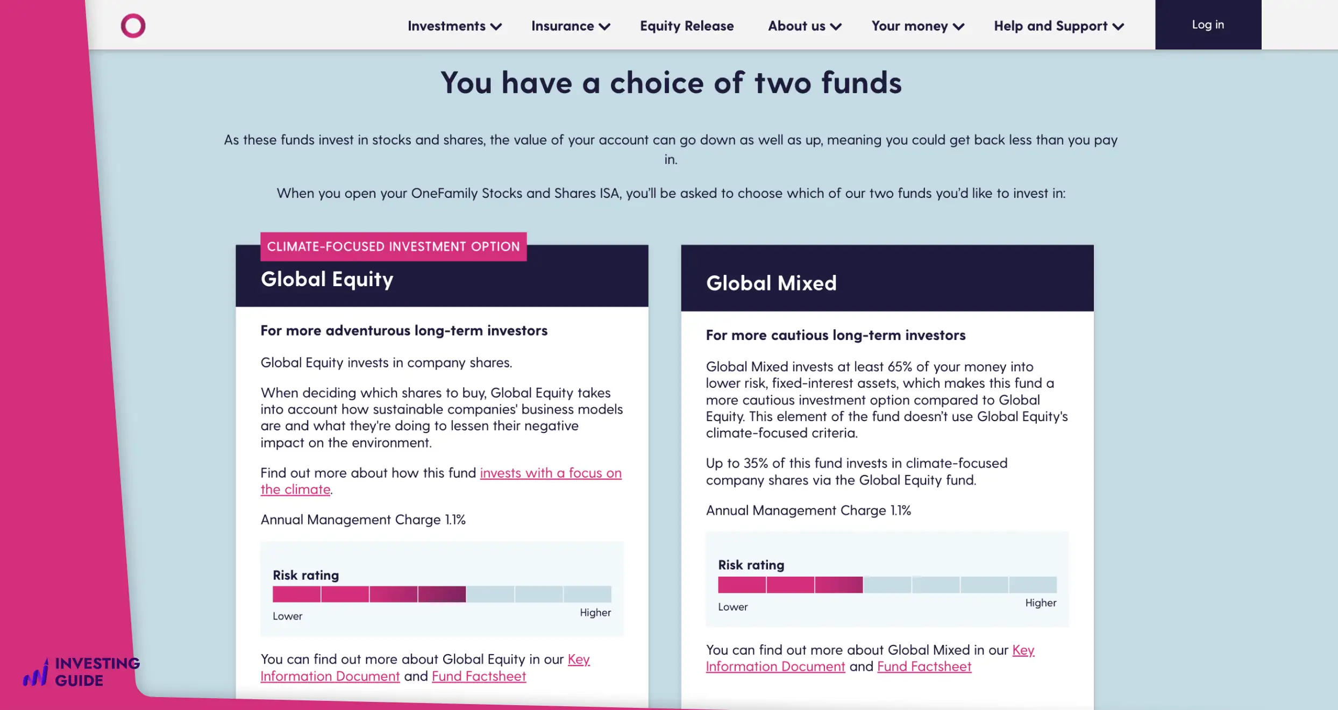Click the Investing Guide logo icon

(x=36, y=673)
